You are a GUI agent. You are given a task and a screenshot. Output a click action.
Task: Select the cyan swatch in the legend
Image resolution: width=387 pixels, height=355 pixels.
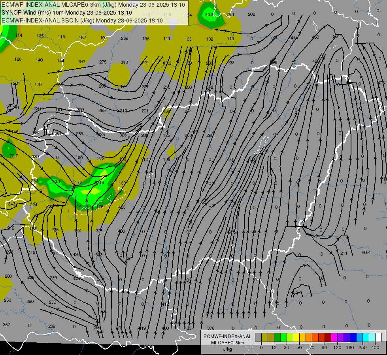click(x=366, y=337)
